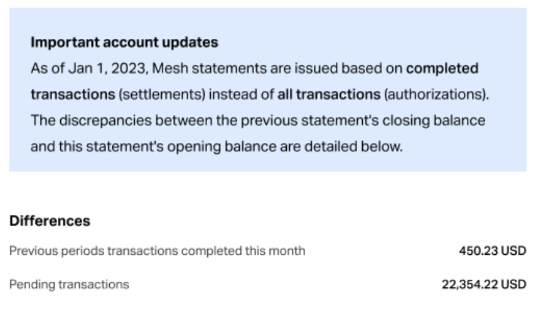Click 'closing balance' in the notice text
Viewport: 536px width, 310px height.
tap(434, 120)
